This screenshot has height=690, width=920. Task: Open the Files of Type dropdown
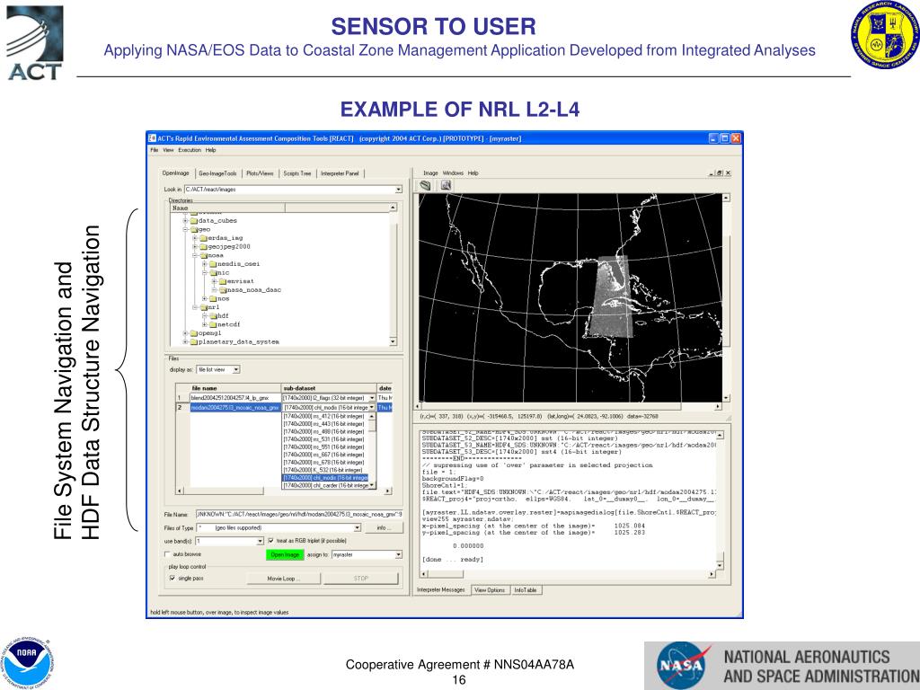coord(358,528)
